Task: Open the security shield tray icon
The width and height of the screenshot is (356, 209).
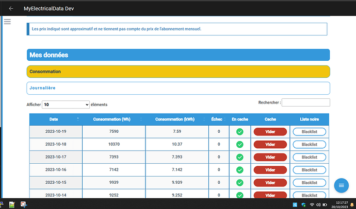Action: tap(303, 205)
